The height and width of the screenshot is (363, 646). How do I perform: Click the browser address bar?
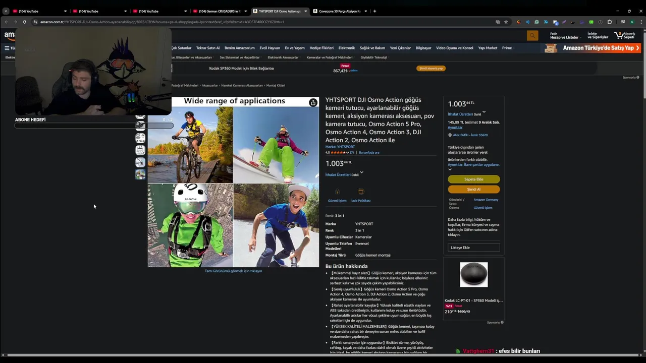click(262, 22)
